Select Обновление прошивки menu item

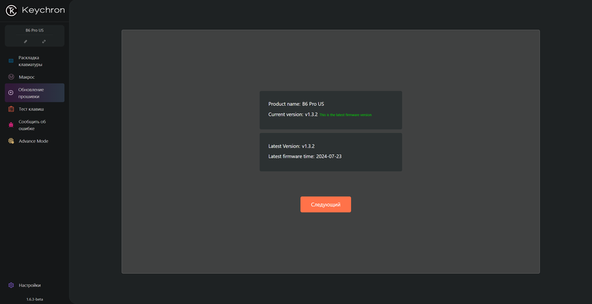pos(34,93)
